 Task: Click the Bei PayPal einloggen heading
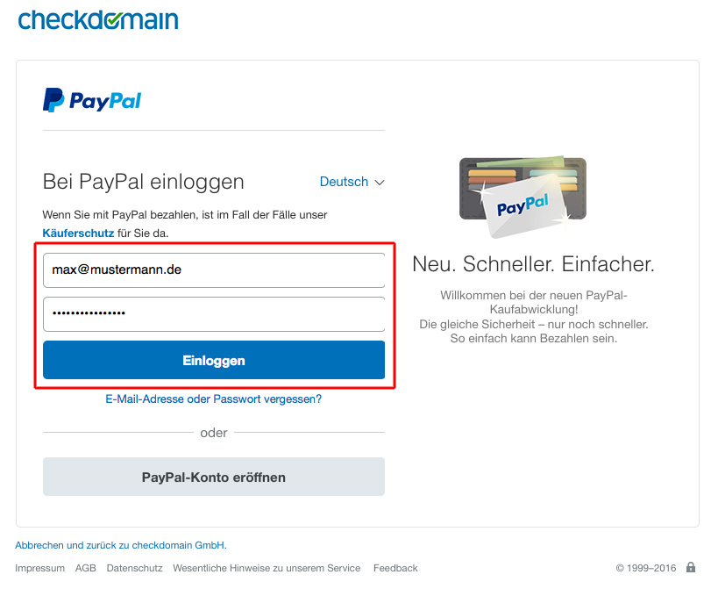coord(143,182)
